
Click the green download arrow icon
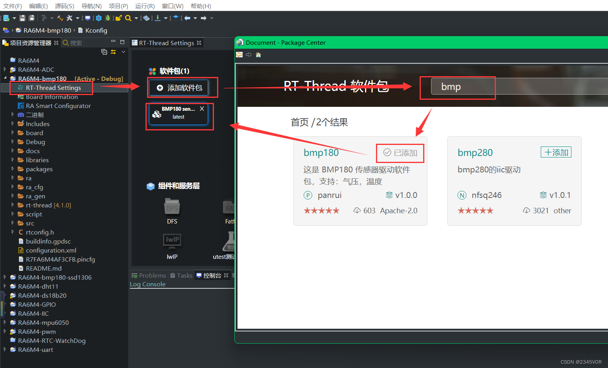(x=158, y=18)
